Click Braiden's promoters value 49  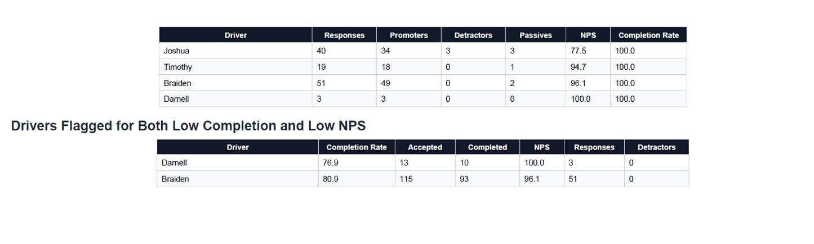click(386, 83)
